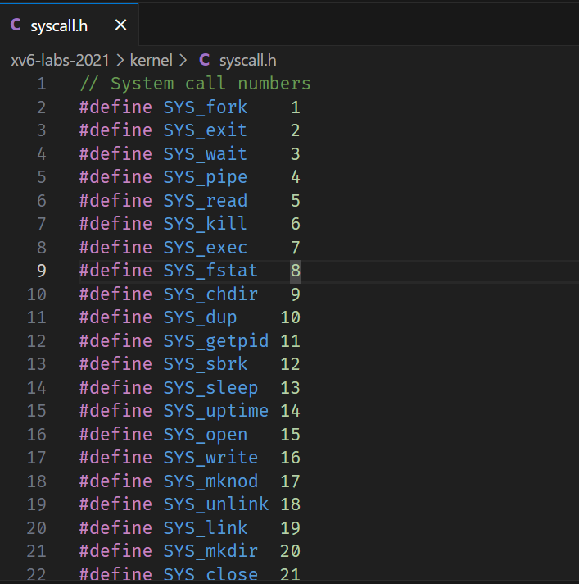The height and width of the screenshot is (584, 579).
Task: Click the SYS_close identifier
Action: tap(210, 574)
